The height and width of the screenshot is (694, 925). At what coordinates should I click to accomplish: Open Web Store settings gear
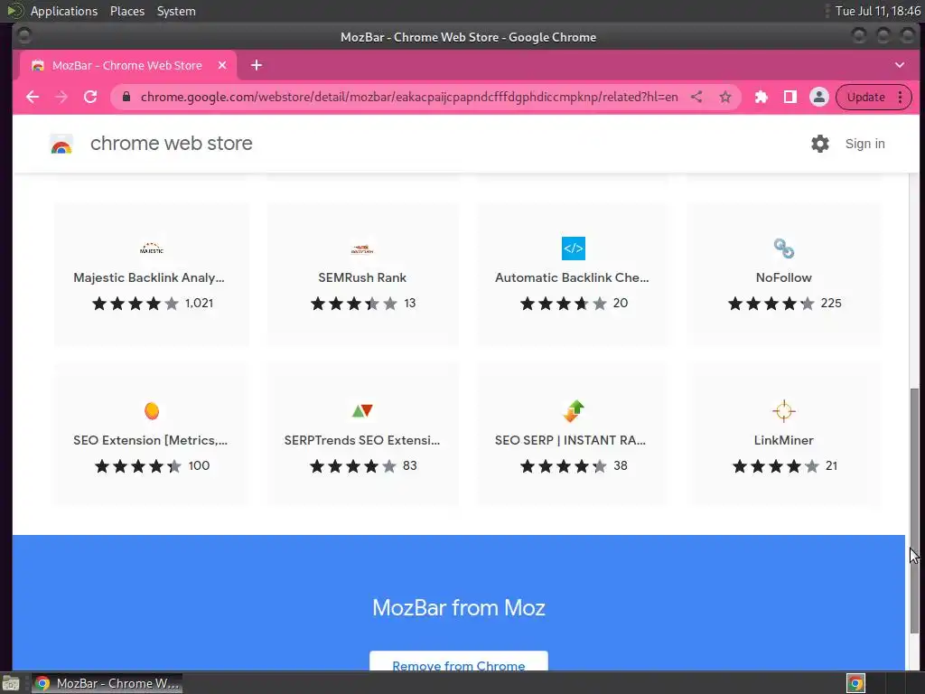coord(820,144)
